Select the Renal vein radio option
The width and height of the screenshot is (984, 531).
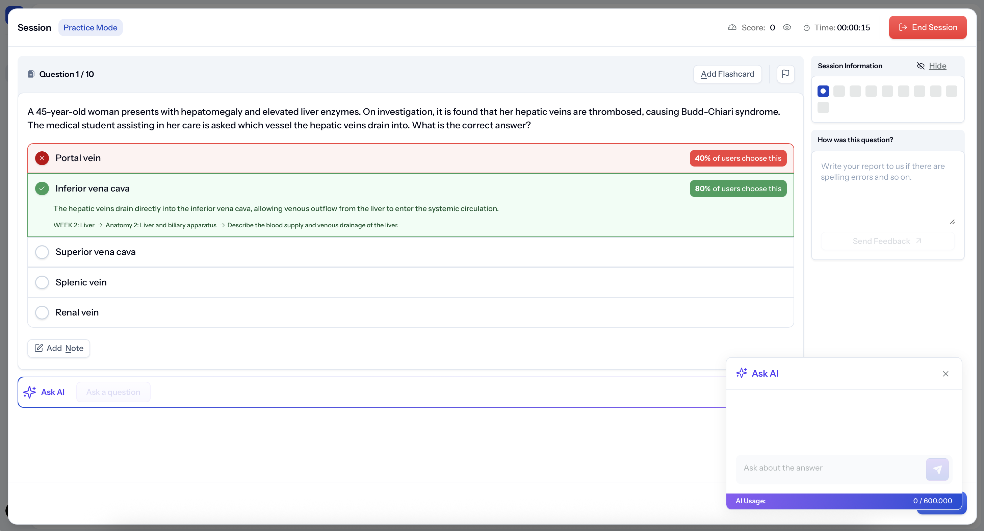pyautogui.click(x=42, y=312)
